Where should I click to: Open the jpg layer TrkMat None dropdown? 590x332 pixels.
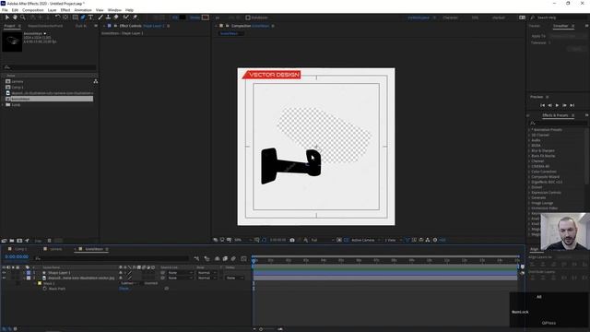click(234, 278)
